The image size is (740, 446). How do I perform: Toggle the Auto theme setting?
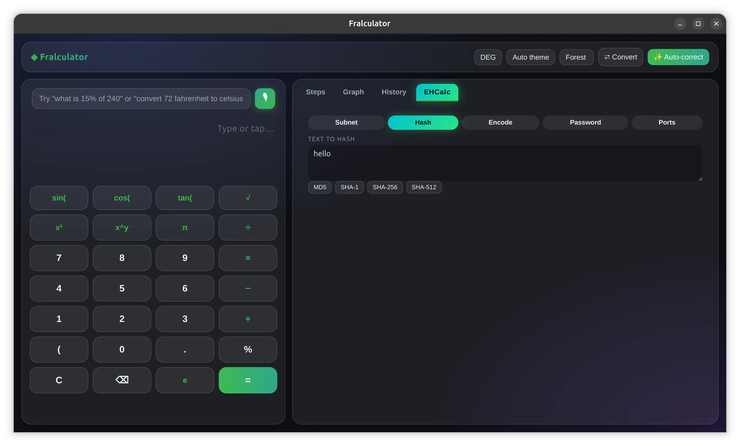(530, 57)
